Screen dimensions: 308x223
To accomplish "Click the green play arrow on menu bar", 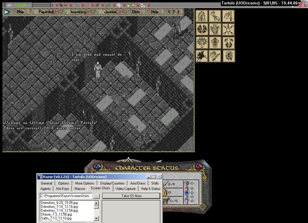I will 7,12.
